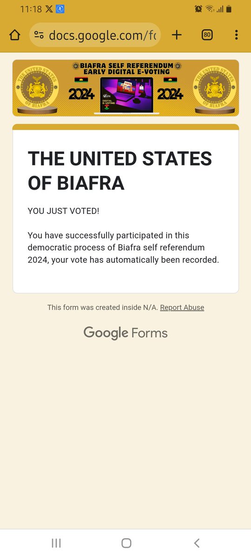Open the browser three-dot menu
Screen dimensions: 251x558
tap(237, 35)
